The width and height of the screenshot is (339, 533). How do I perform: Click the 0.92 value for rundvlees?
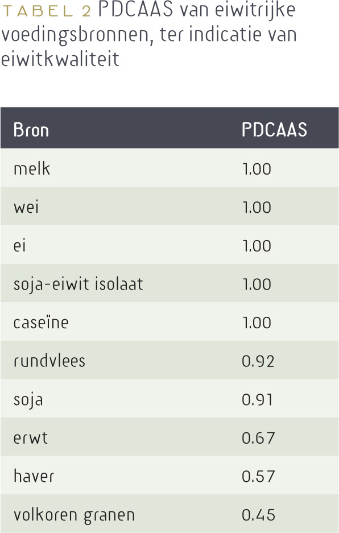258,361
